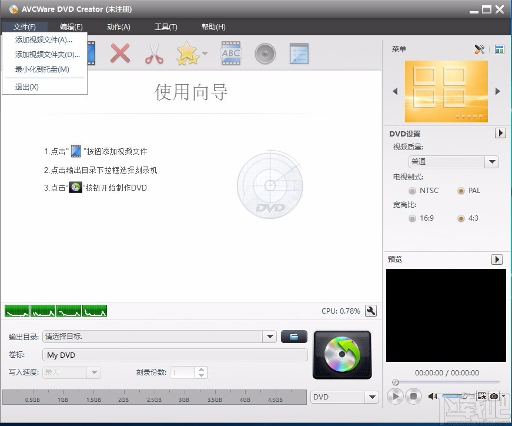This screenshot has height=426, width=512.
Task: Click the project settings list icon
Action: (x=299, y=53)
